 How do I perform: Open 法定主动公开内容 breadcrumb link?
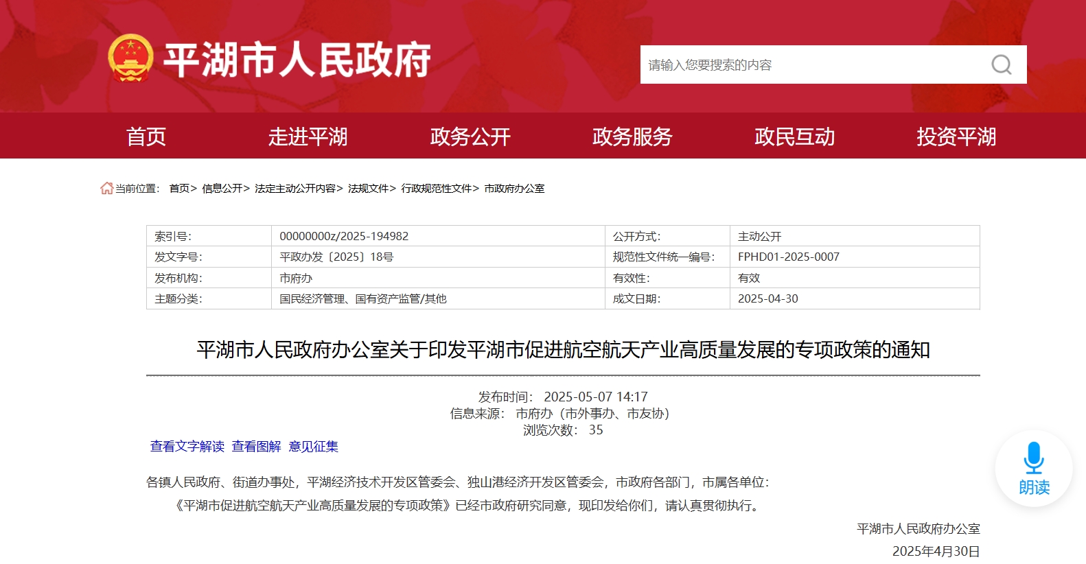pos(295,189)
